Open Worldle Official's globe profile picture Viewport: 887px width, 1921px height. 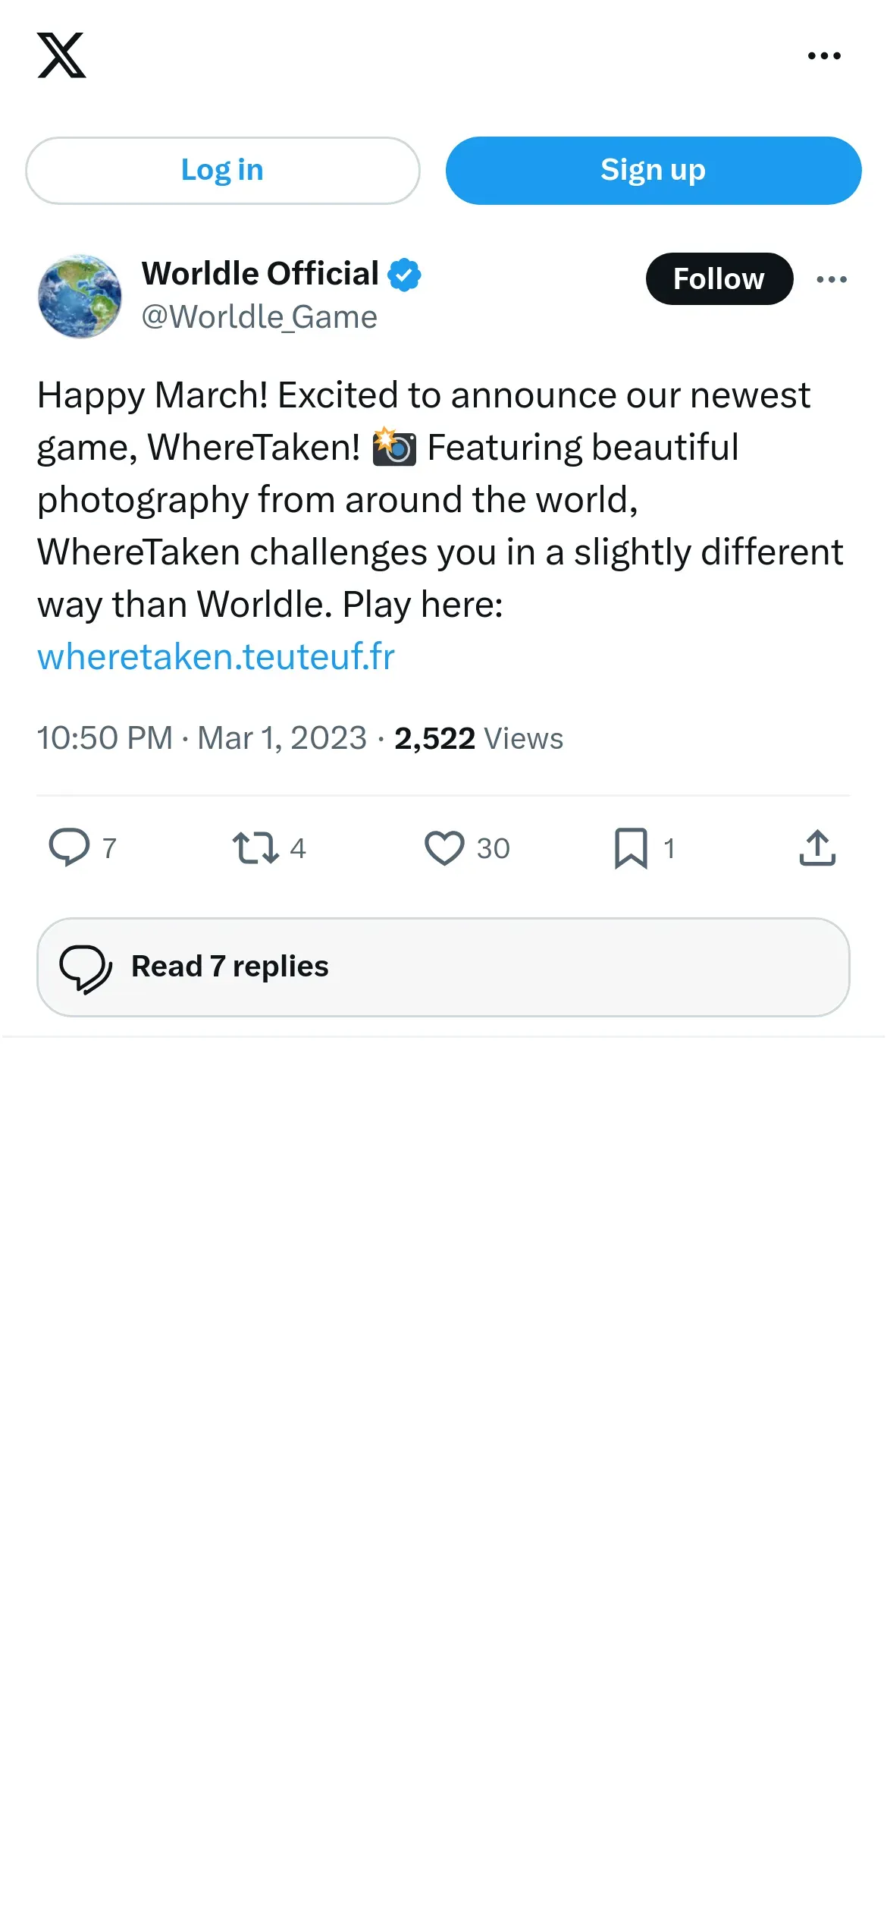80,296
